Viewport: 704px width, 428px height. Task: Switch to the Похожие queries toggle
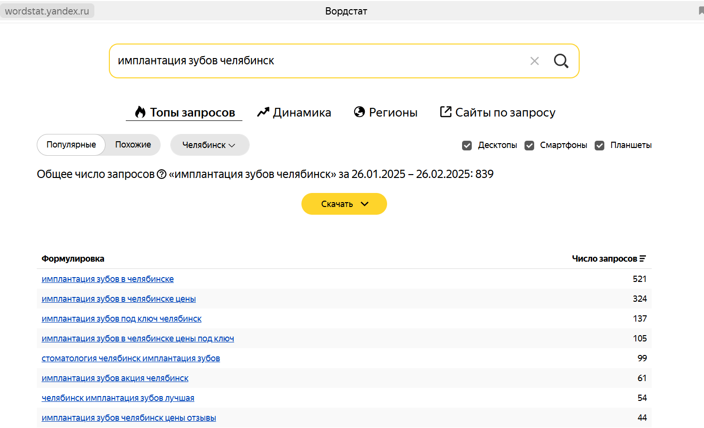pyautogui.click(x=133, y=145)
